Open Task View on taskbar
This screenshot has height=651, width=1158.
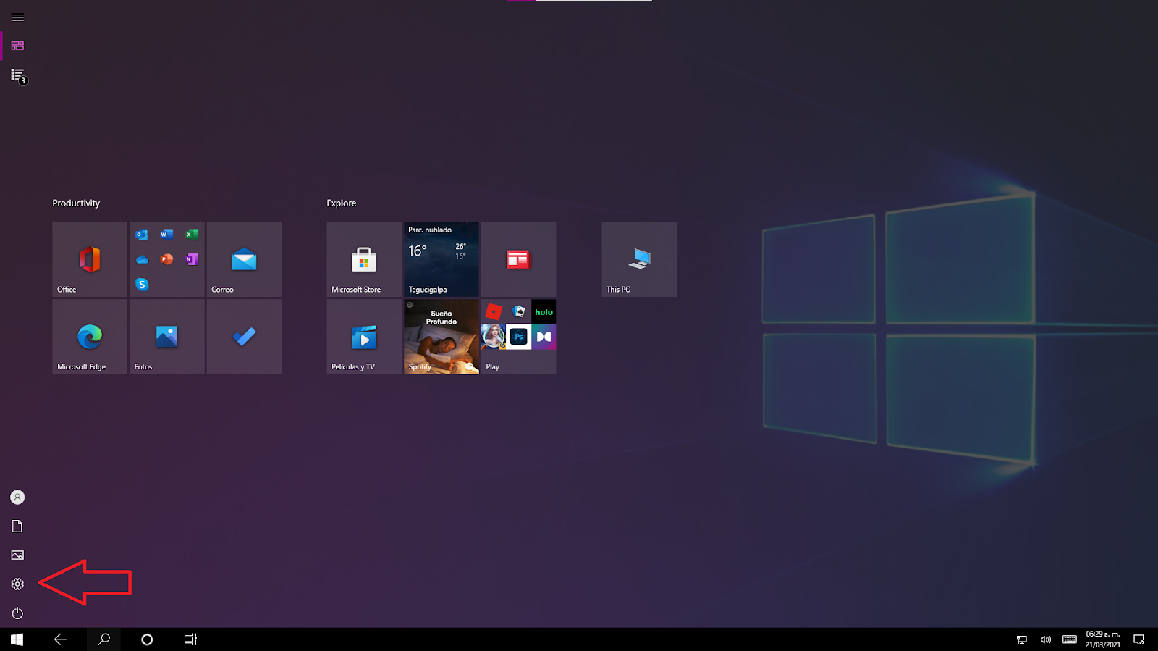(190, 639)
